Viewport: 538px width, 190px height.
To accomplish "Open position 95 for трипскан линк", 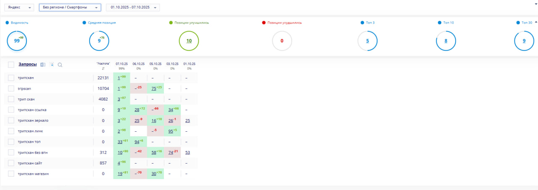I will (x=171, y=131).
